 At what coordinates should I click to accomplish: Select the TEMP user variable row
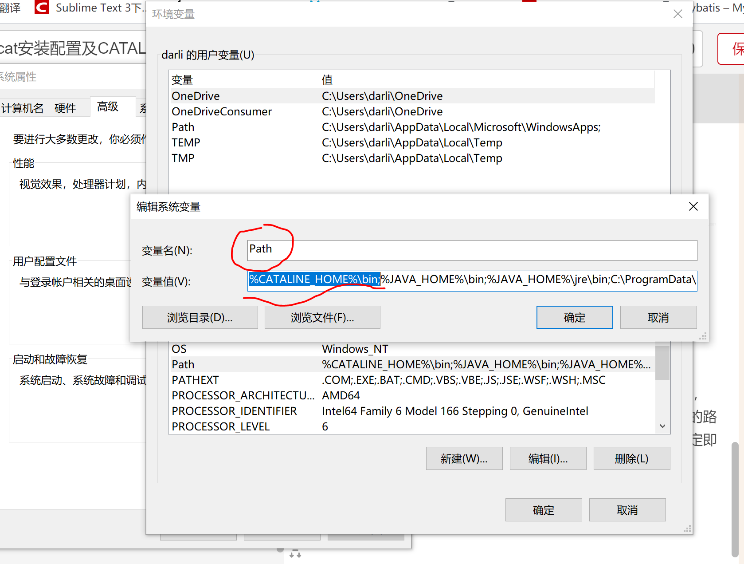310,142
